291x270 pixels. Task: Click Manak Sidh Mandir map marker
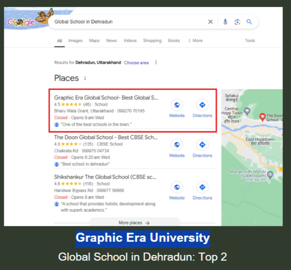(x=270, y=175)
